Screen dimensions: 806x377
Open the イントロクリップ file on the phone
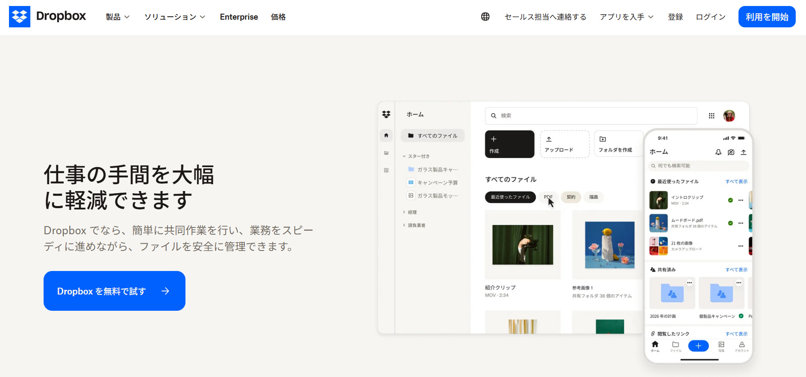click(687, 200)
